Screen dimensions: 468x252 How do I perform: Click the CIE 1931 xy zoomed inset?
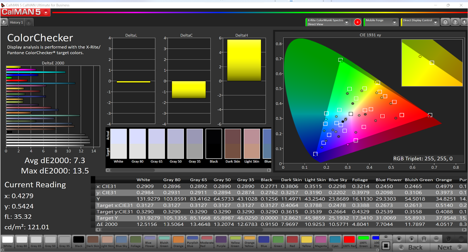[432, 63]
